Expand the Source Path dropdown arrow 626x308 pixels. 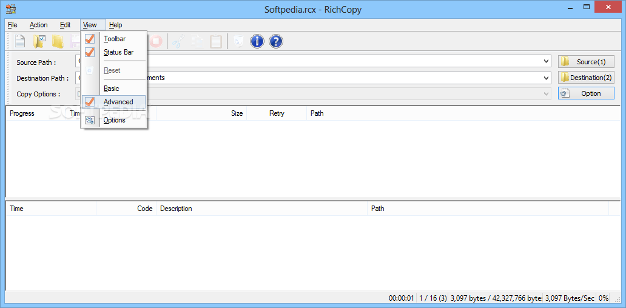point(547,61)
